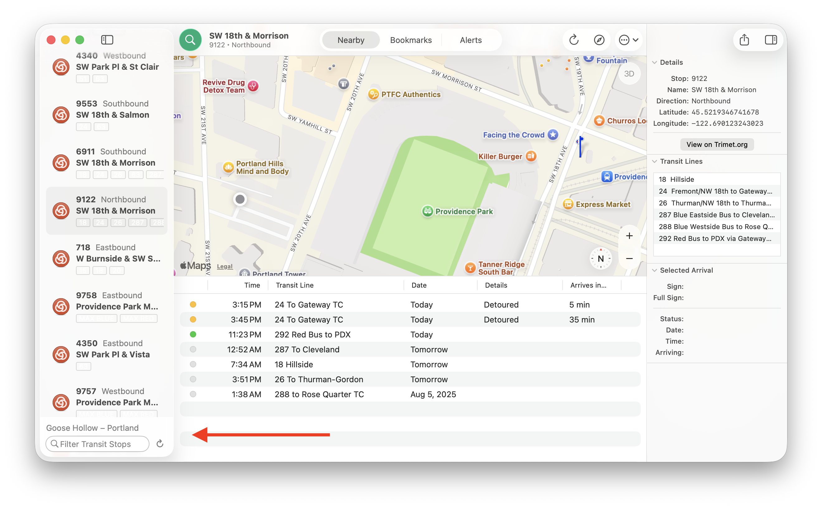Screen dimensions: 822x508
Task: Sort by the Time column header
Action: click(x=238, y=285)
